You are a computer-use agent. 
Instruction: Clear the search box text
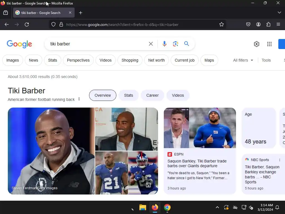(x=151, y=44)
